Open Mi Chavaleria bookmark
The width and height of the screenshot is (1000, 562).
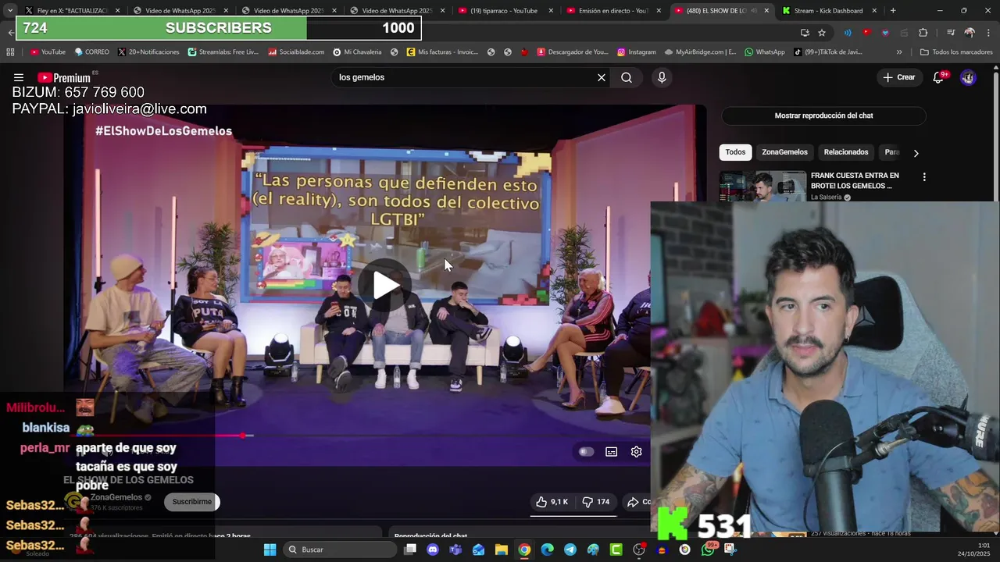[357, 52]
